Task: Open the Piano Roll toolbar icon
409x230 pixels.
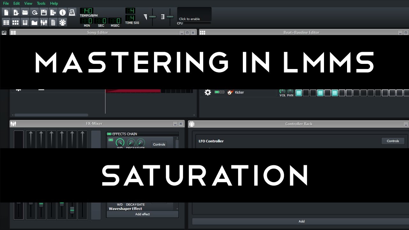Action: [25, 22]
